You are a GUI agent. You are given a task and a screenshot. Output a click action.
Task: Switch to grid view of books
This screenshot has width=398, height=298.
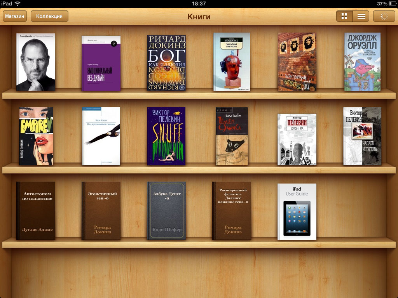pos(344,16)
